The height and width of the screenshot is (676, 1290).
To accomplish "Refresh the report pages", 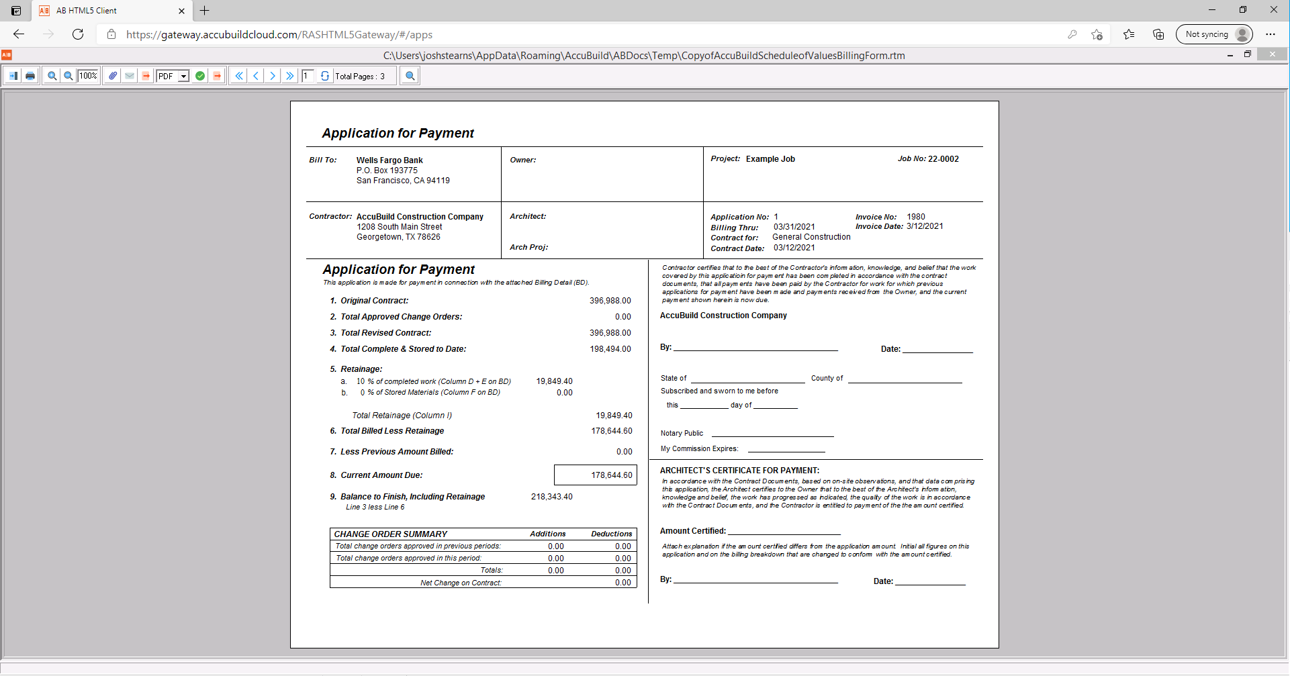I will tap(325, 75).
